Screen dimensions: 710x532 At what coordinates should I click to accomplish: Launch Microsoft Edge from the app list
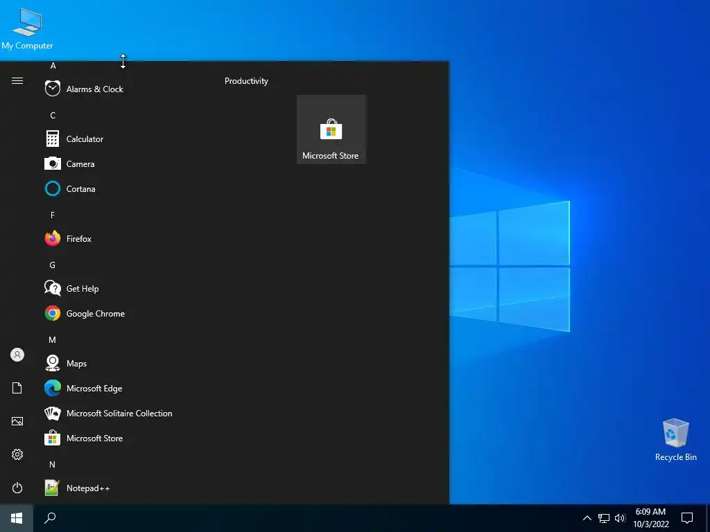point(122,388)
